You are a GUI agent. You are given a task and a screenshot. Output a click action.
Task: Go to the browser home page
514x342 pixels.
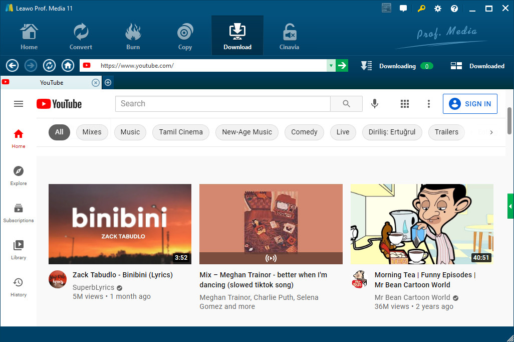click(68, 66)
